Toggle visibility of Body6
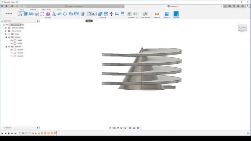 11,43
